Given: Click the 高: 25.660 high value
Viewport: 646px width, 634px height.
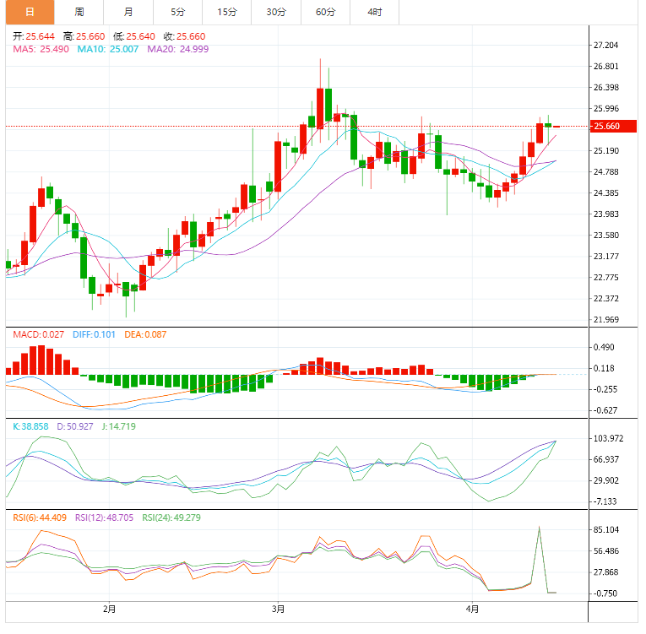Looking at the screenshot, I should (84, 36).
